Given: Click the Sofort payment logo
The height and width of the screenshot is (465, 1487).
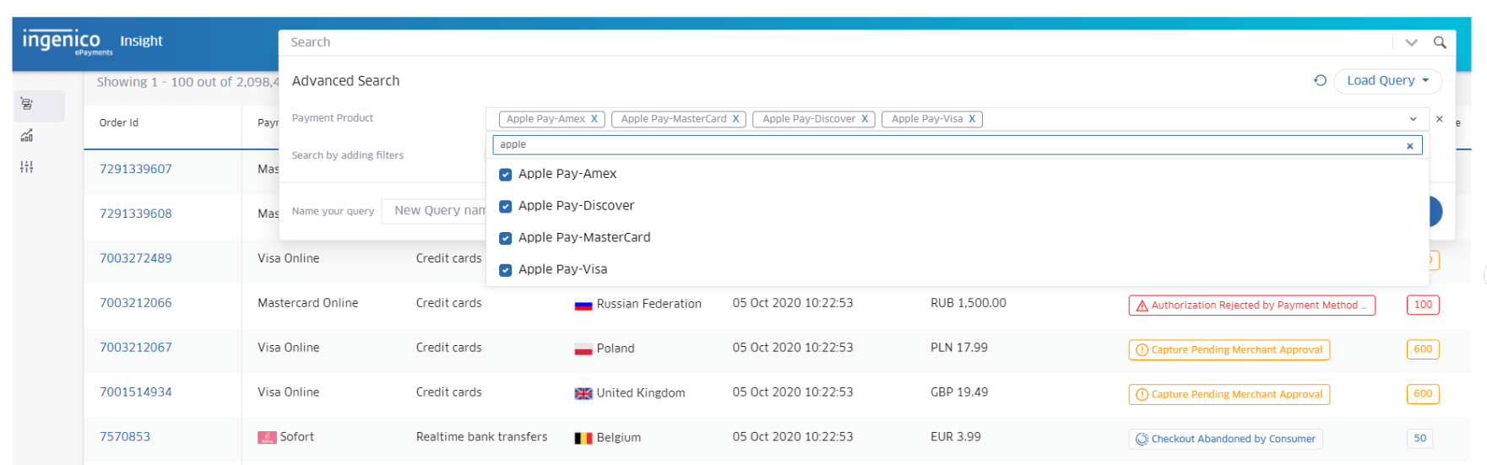Looking at the screenshot, I should pos(267,437).
